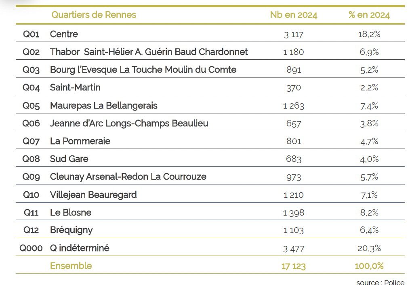Image resolution: width=410 pixels, height=285 pixels.
Task: Click the Quartiers de Rennes column header
Action: coord(93,15)
